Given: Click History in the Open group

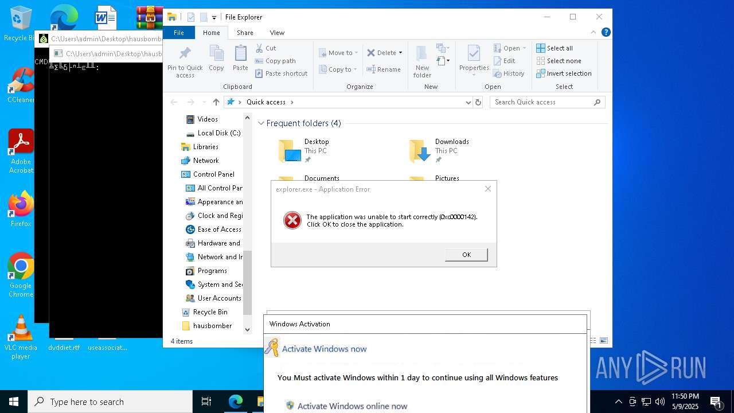Looking at the screenshot, I should (509, 73).
